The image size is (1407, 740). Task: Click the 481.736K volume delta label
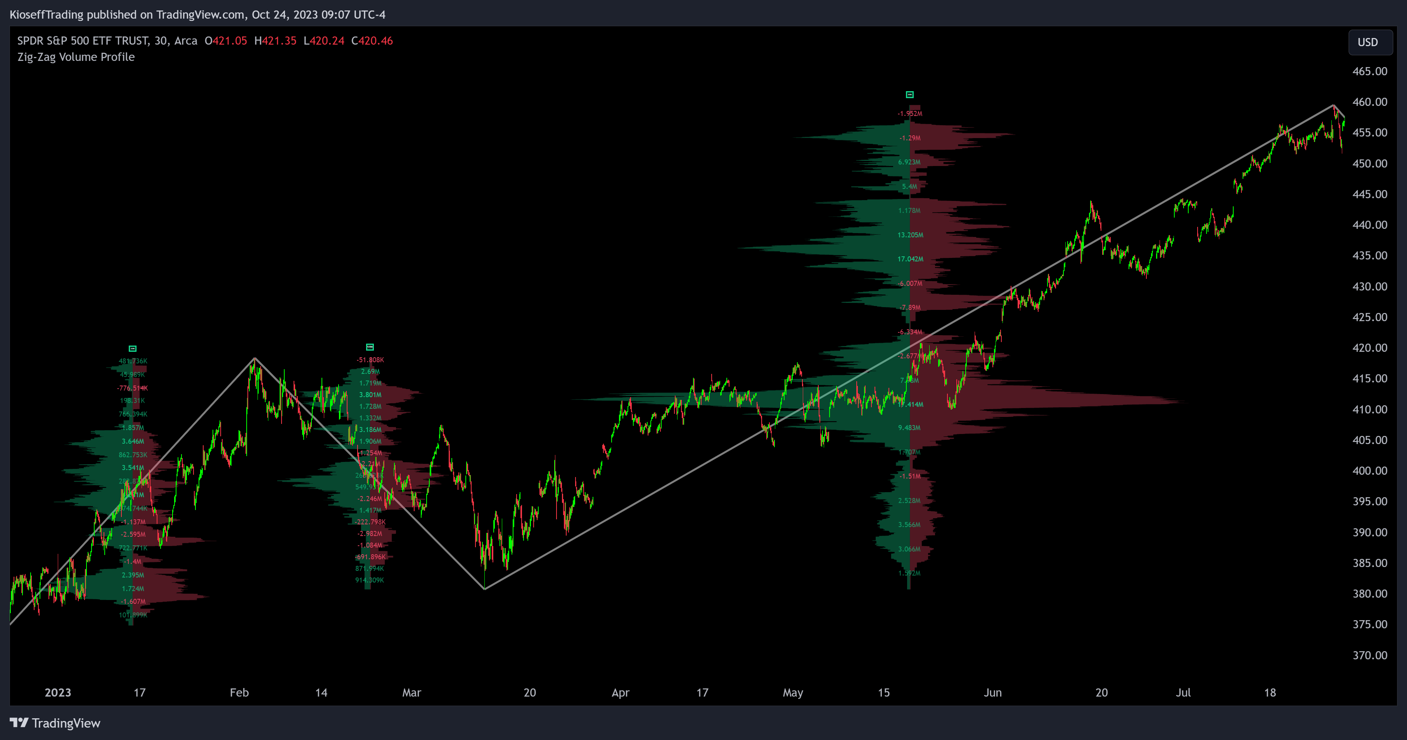coord(133,361)
